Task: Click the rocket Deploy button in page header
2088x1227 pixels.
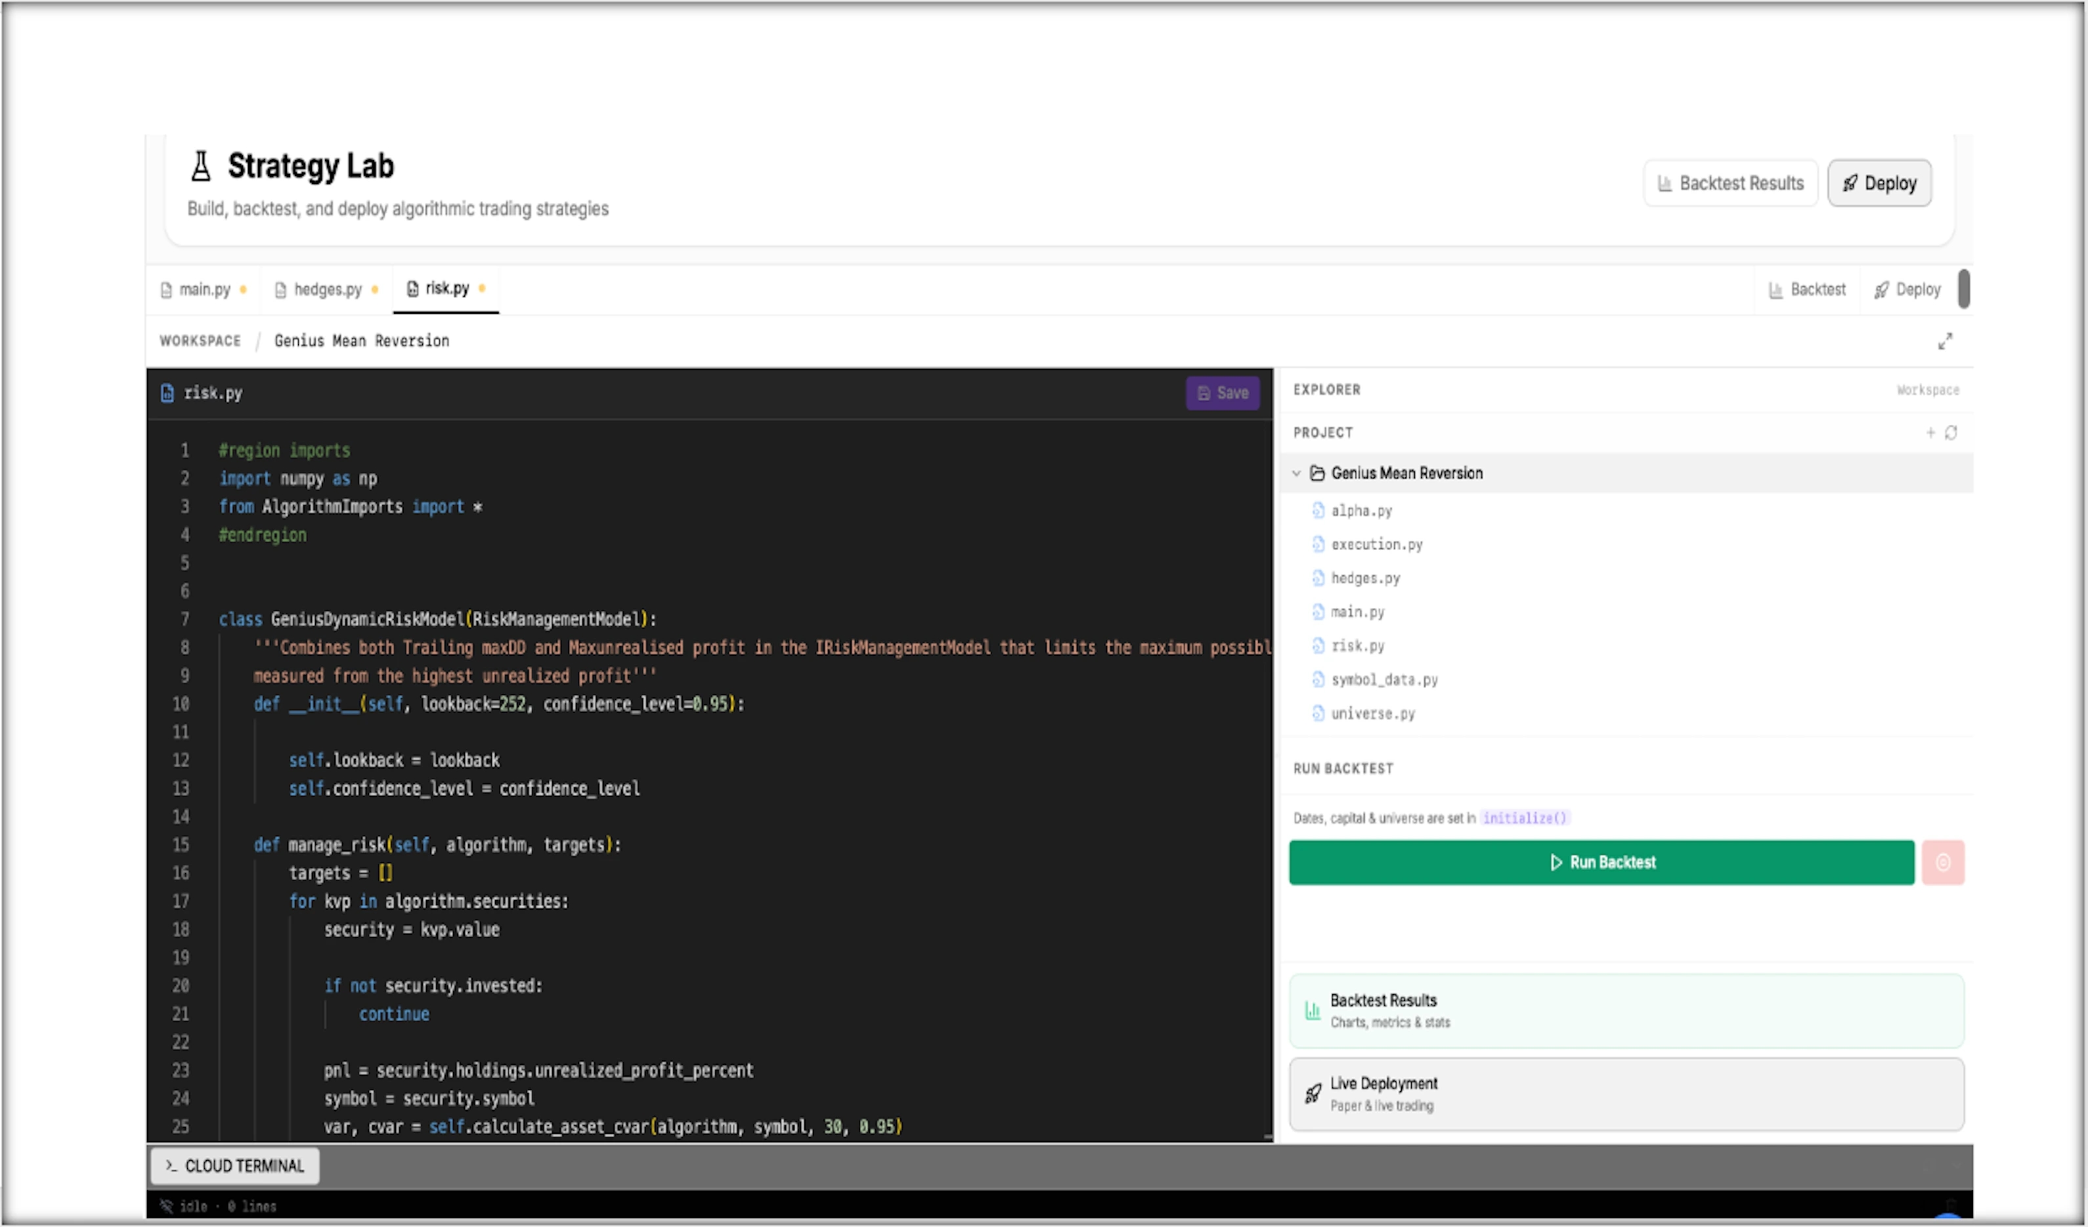Action: tap(1879, 183)
